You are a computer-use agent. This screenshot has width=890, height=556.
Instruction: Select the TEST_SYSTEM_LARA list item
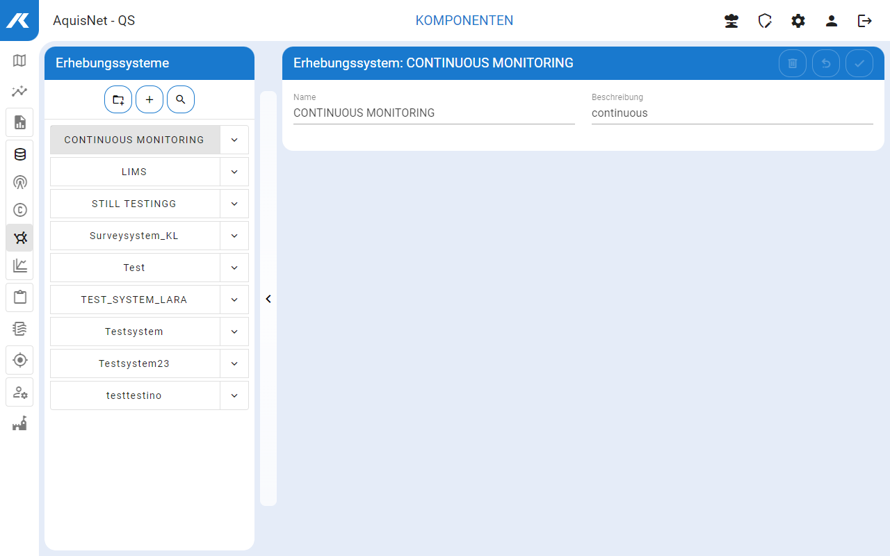[135, 300]
